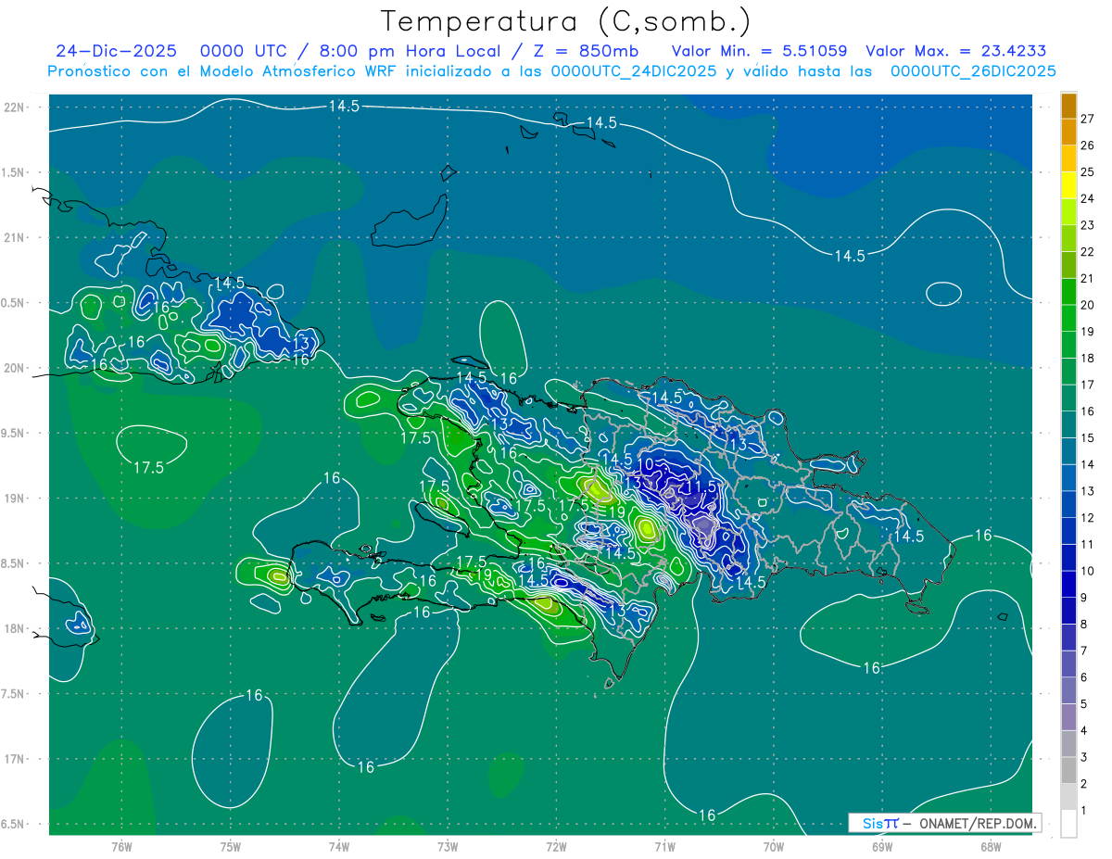Click the "20N" latitude axis label
Screen dimensions: 1112x859
pyautogui.click(x=15, y=368)
